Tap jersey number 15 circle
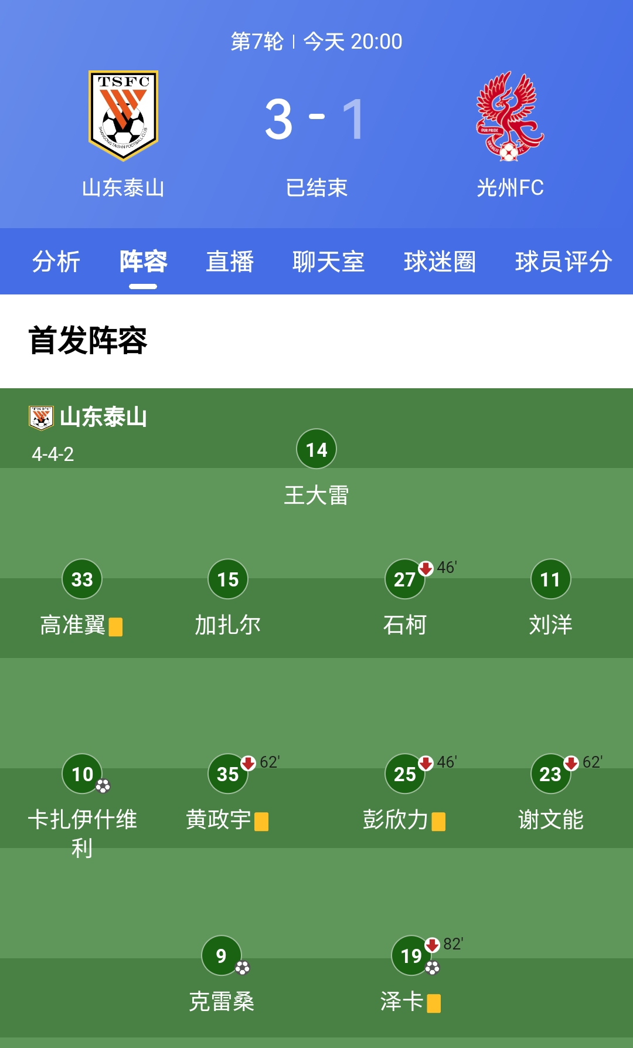Viewport: 633px width, 1048px height. click(x=228, y=579)
